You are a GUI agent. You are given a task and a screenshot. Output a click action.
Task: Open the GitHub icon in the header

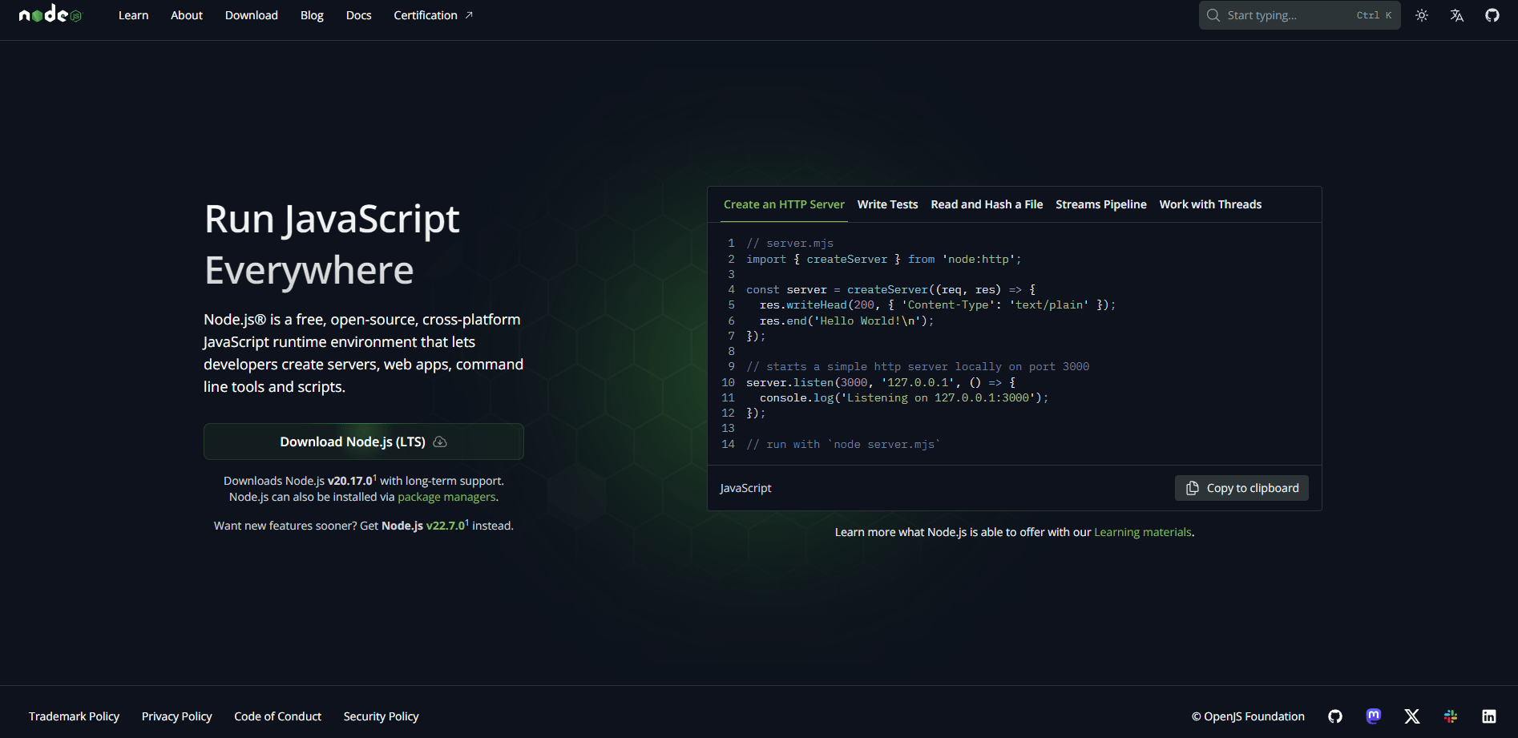pos(1492,15)
